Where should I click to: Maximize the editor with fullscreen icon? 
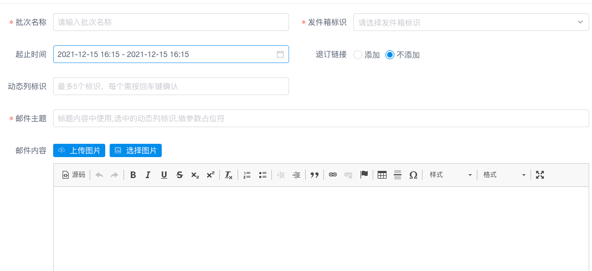540,175
